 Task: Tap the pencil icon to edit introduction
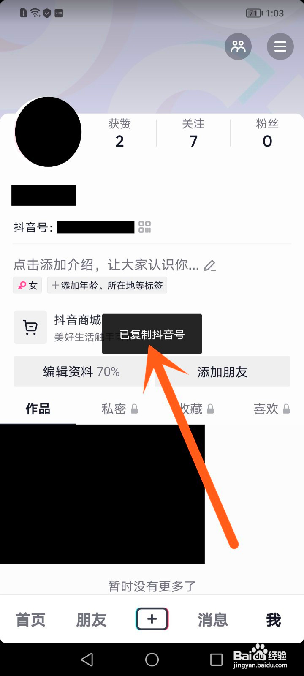[210, 265]
